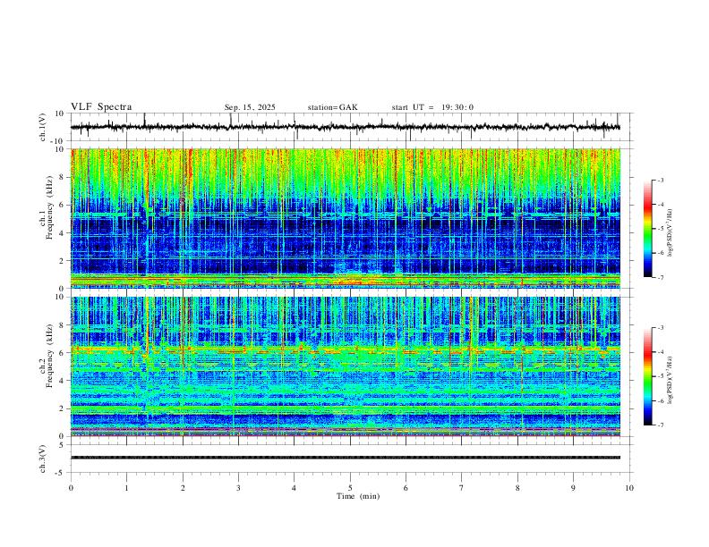The height and width of the screenshot is (547, 709).
Task: Click the "-7" label on ch.1 colorbar
Action: coord(660,278)
